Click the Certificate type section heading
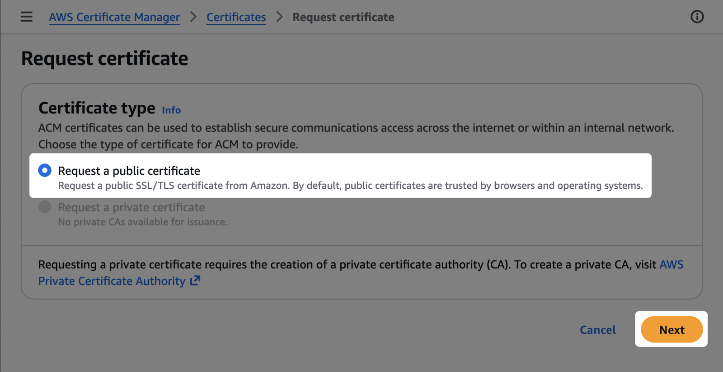This screenshot has height=372, width=723. (x=97, y=108)
